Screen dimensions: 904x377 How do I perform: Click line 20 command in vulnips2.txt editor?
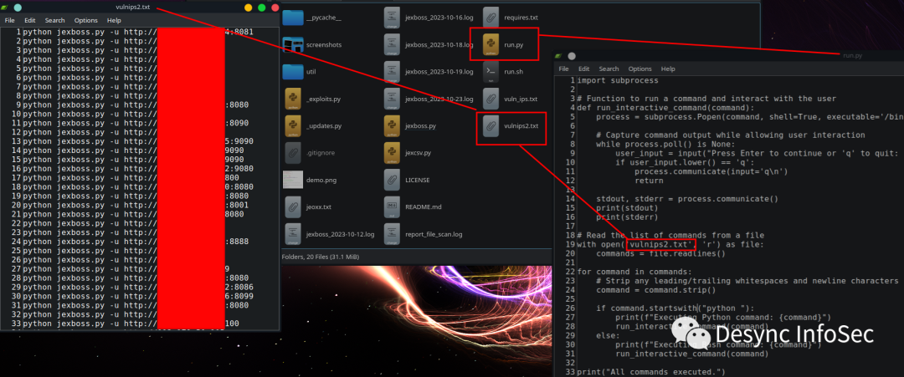[x=136, y=205]
